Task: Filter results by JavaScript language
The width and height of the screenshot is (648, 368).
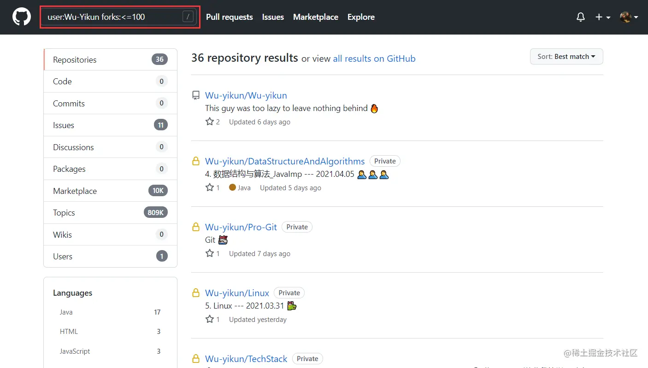Action: 110,351
